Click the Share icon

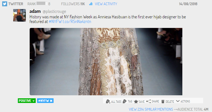[x=149, y=101]
